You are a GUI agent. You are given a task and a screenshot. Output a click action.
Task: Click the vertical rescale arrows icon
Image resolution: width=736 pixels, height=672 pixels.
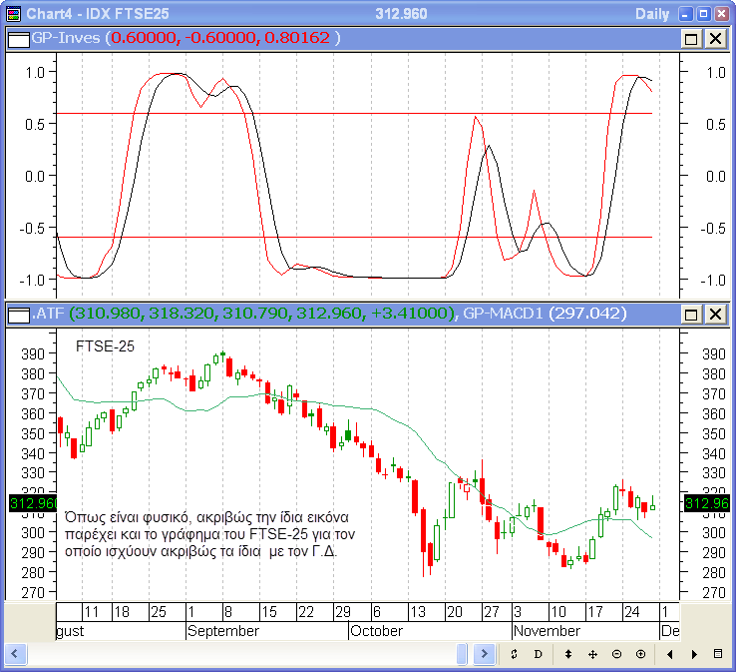[568, 654]
